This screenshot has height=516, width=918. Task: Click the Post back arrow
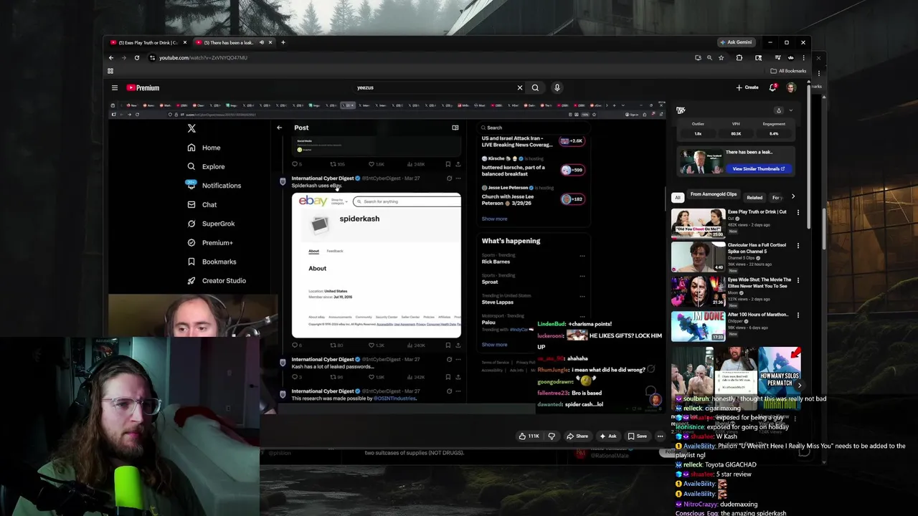280,128
